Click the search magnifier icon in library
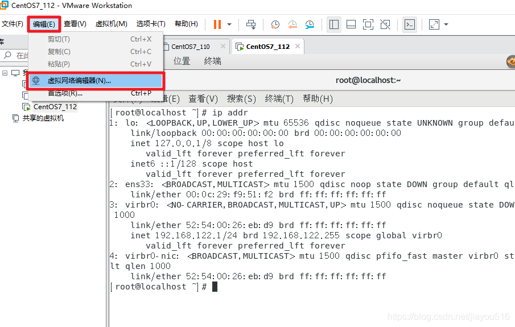This screenshot has height=327, width=515. click(7, 55)
